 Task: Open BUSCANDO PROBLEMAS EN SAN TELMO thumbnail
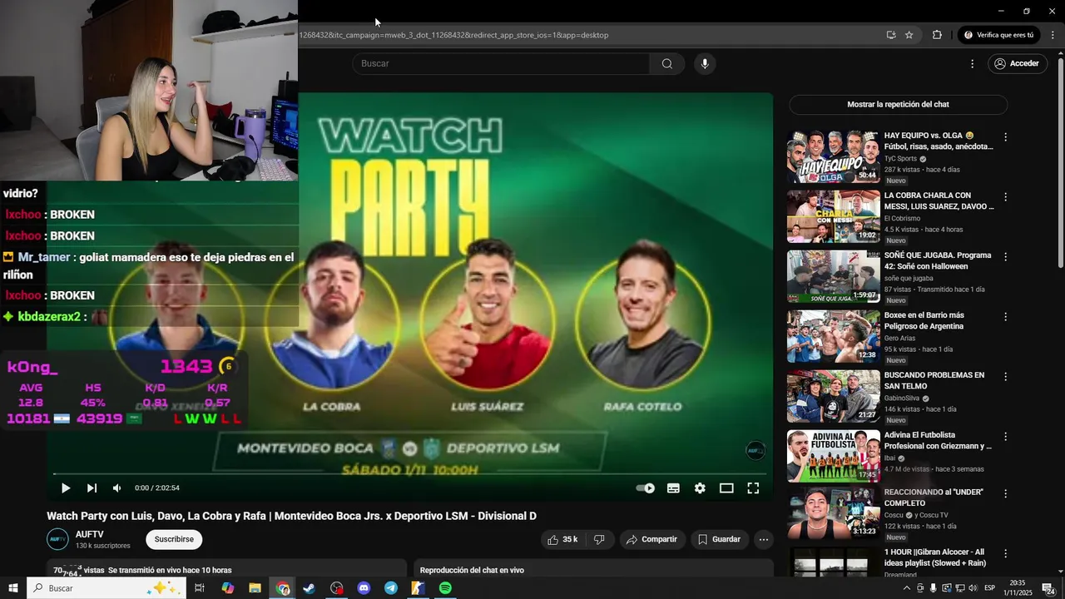pos(834,396)
